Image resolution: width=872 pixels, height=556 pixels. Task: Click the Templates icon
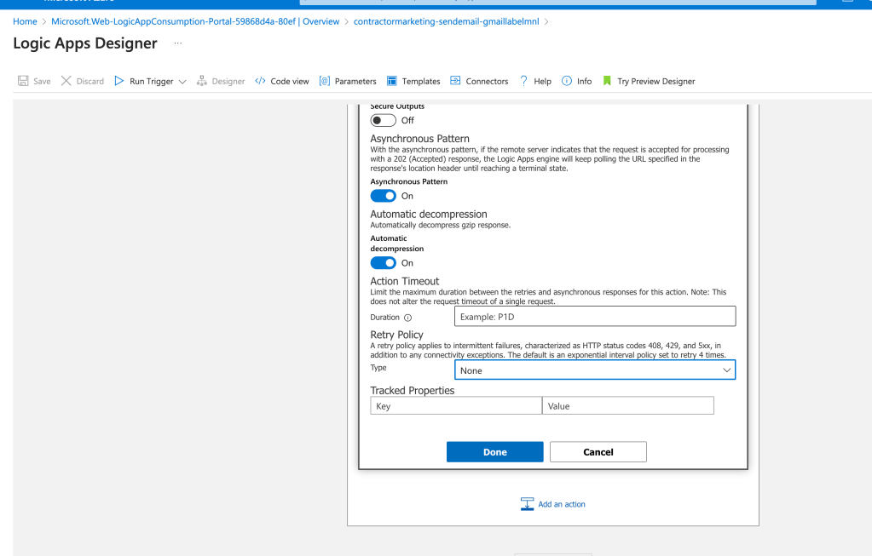click(392, 81)
